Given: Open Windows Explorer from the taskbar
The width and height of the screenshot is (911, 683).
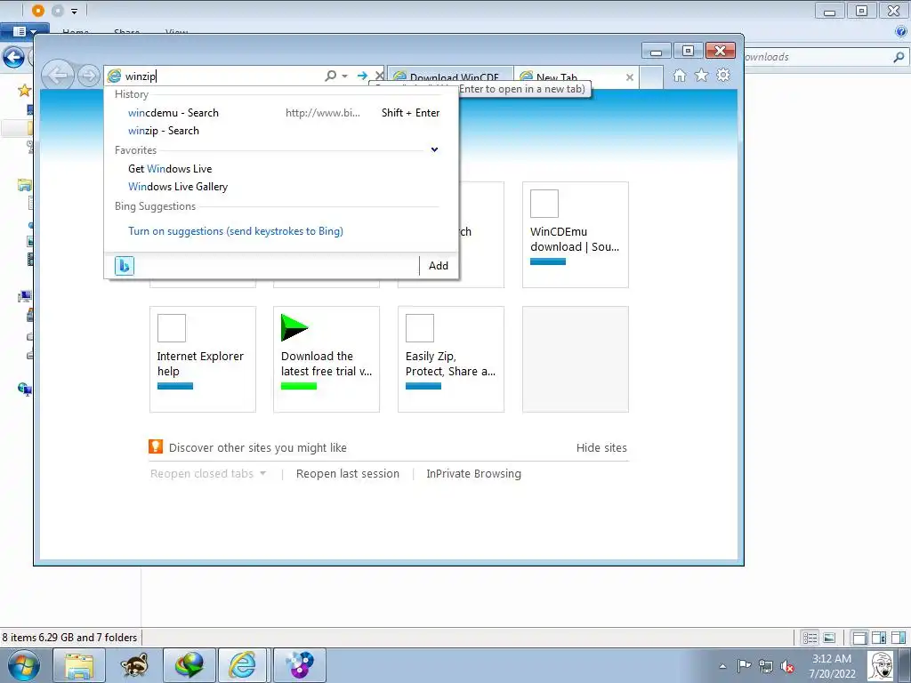Looking at the screenshot, I should point(79,665).
